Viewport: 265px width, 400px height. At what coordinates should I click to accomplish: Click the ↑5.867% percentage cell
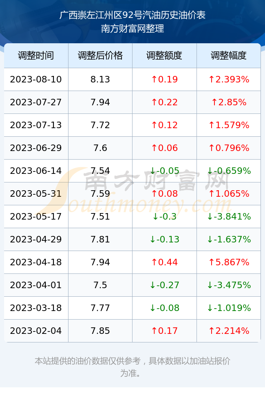(229, 262)
